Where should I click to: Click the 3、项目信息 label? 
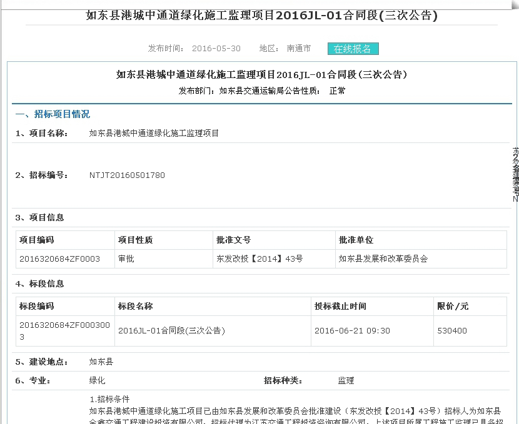[39, 217]
